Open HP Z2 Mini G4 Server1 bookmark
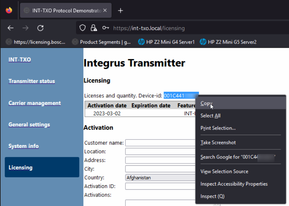289x206 pixels. (166, 42)
